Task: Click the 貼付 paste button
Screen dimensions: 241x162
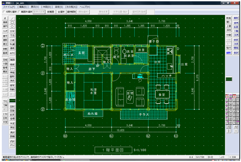Action: click(229, 48)
